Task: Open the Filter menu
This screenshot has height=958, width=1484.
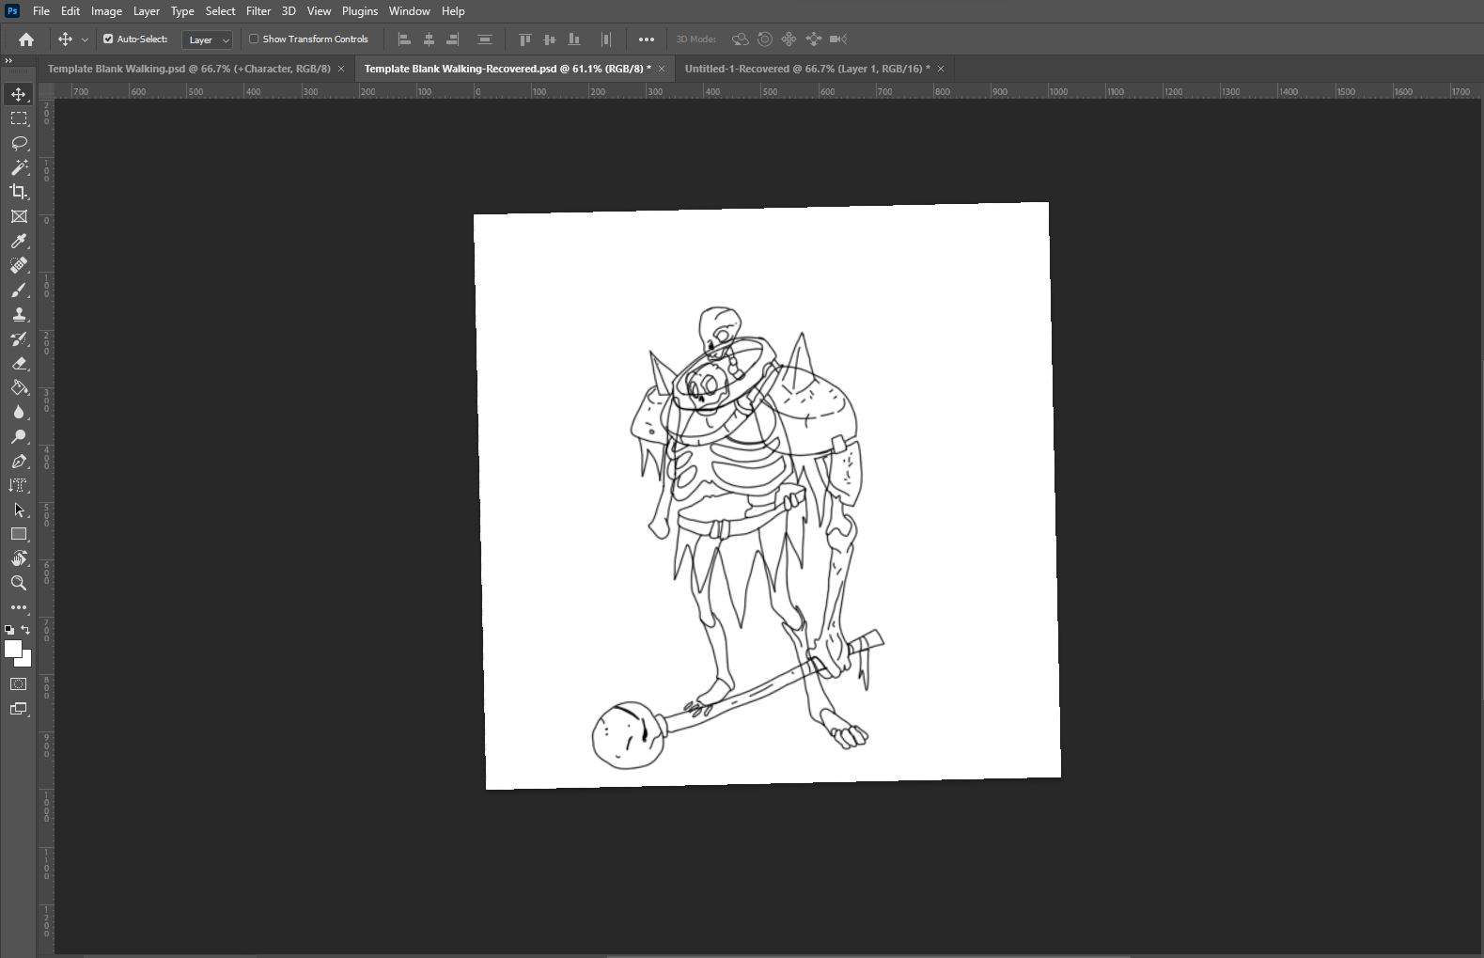Action: [x=258, y=11]
